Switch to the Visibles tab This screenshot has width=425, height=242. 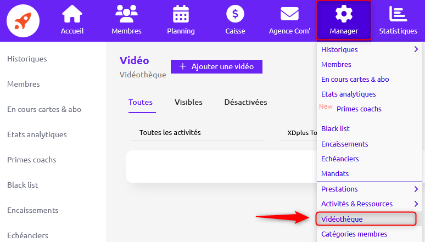[188, 102]
